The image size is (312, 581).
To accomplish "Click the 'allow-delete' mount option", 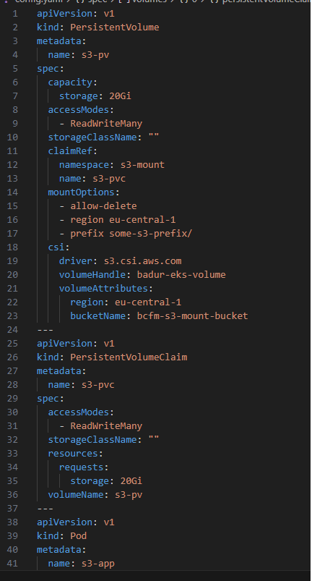I will pyautogui.click(x=103, y=206).
